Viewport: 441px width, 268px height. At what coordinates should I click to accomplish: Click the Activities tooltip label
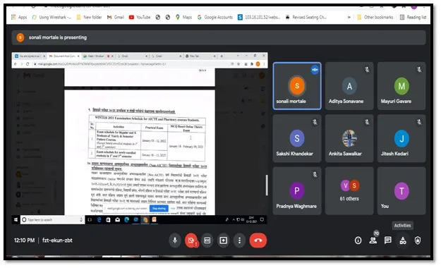(x=402, y=225)
